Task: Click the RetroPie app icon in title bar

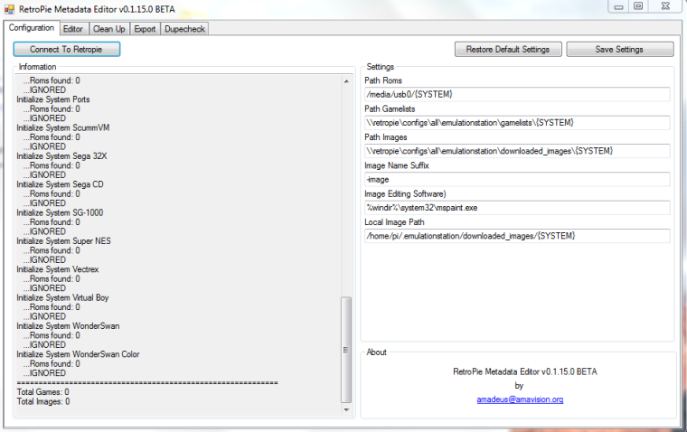Action: click(x=10, y=9)
